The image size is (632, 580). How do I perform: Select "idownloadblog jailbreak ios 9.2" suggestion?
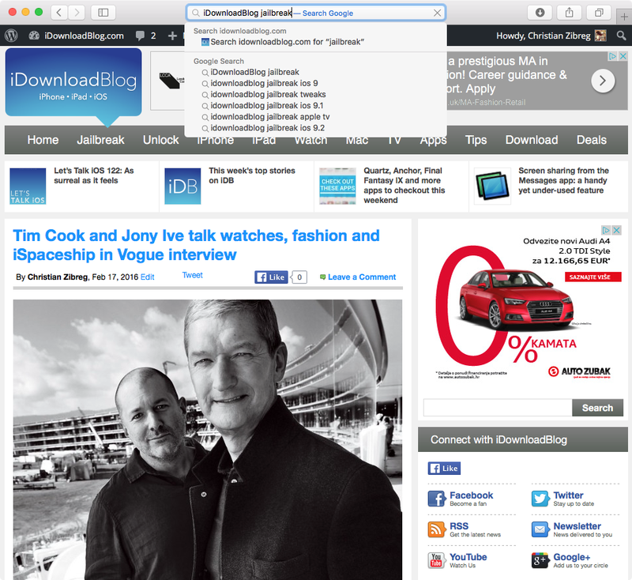[x=315, y=128]
